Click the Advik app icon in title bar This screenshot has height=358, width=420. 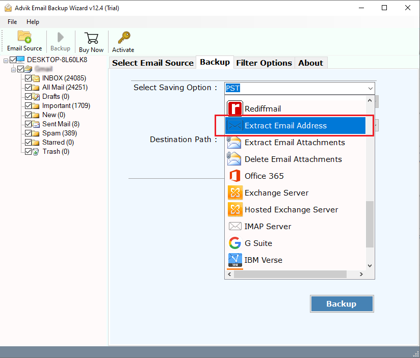click(8, 8)
